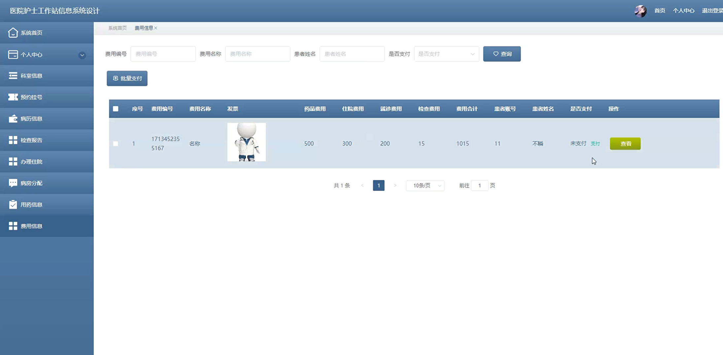Open the 预约挂号 sidebar menu item
The height and width of the screenshot is (355, 723).
pyautogui.click(x=47, y=97)
